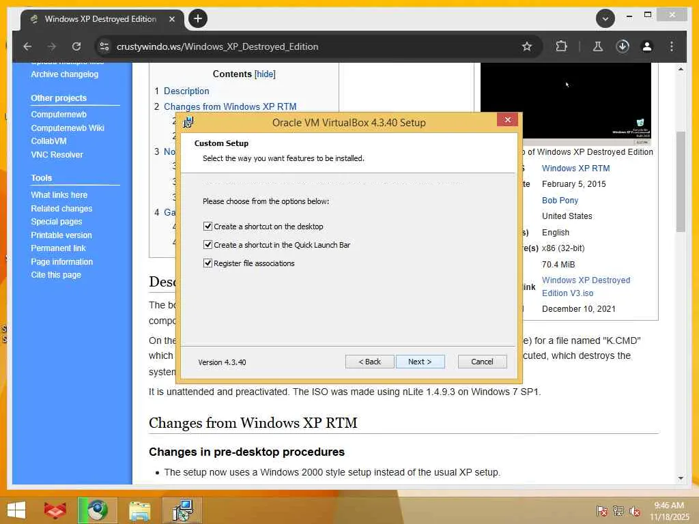This screenshot has height=524, width=699.
Task: Open the red box app on taskbar
Action: [x=55, y=510]
